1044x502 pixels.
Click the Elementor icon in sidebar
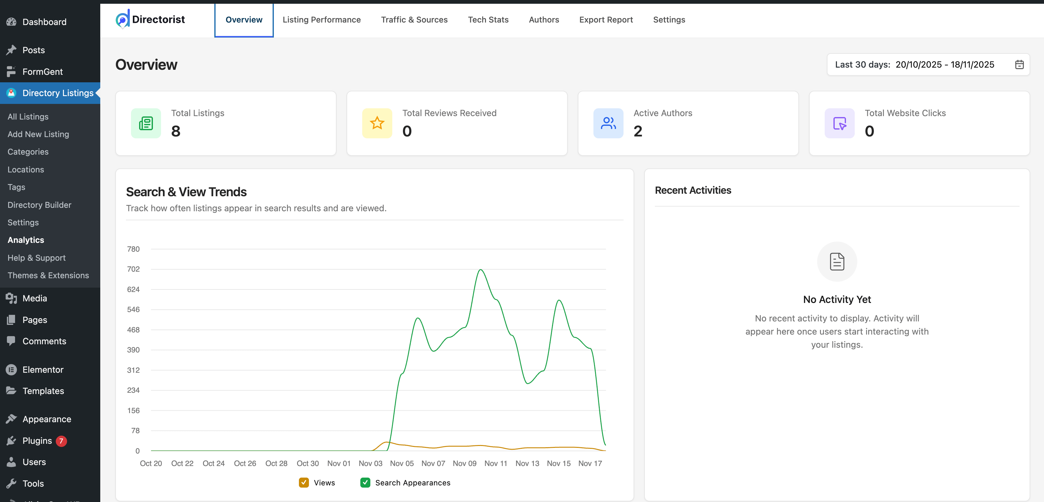coord(11,370)
